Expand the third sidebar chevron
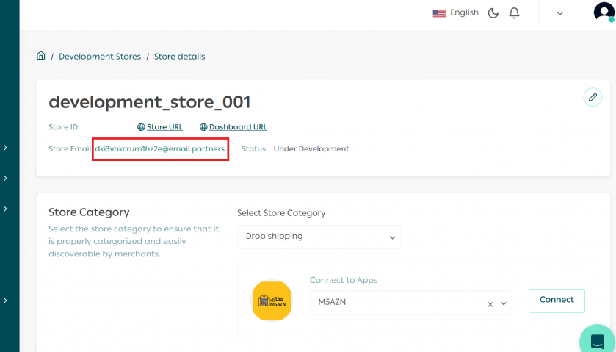Image resolution: width=616 pixels, height=352 pixels. [x=5, y=209]
